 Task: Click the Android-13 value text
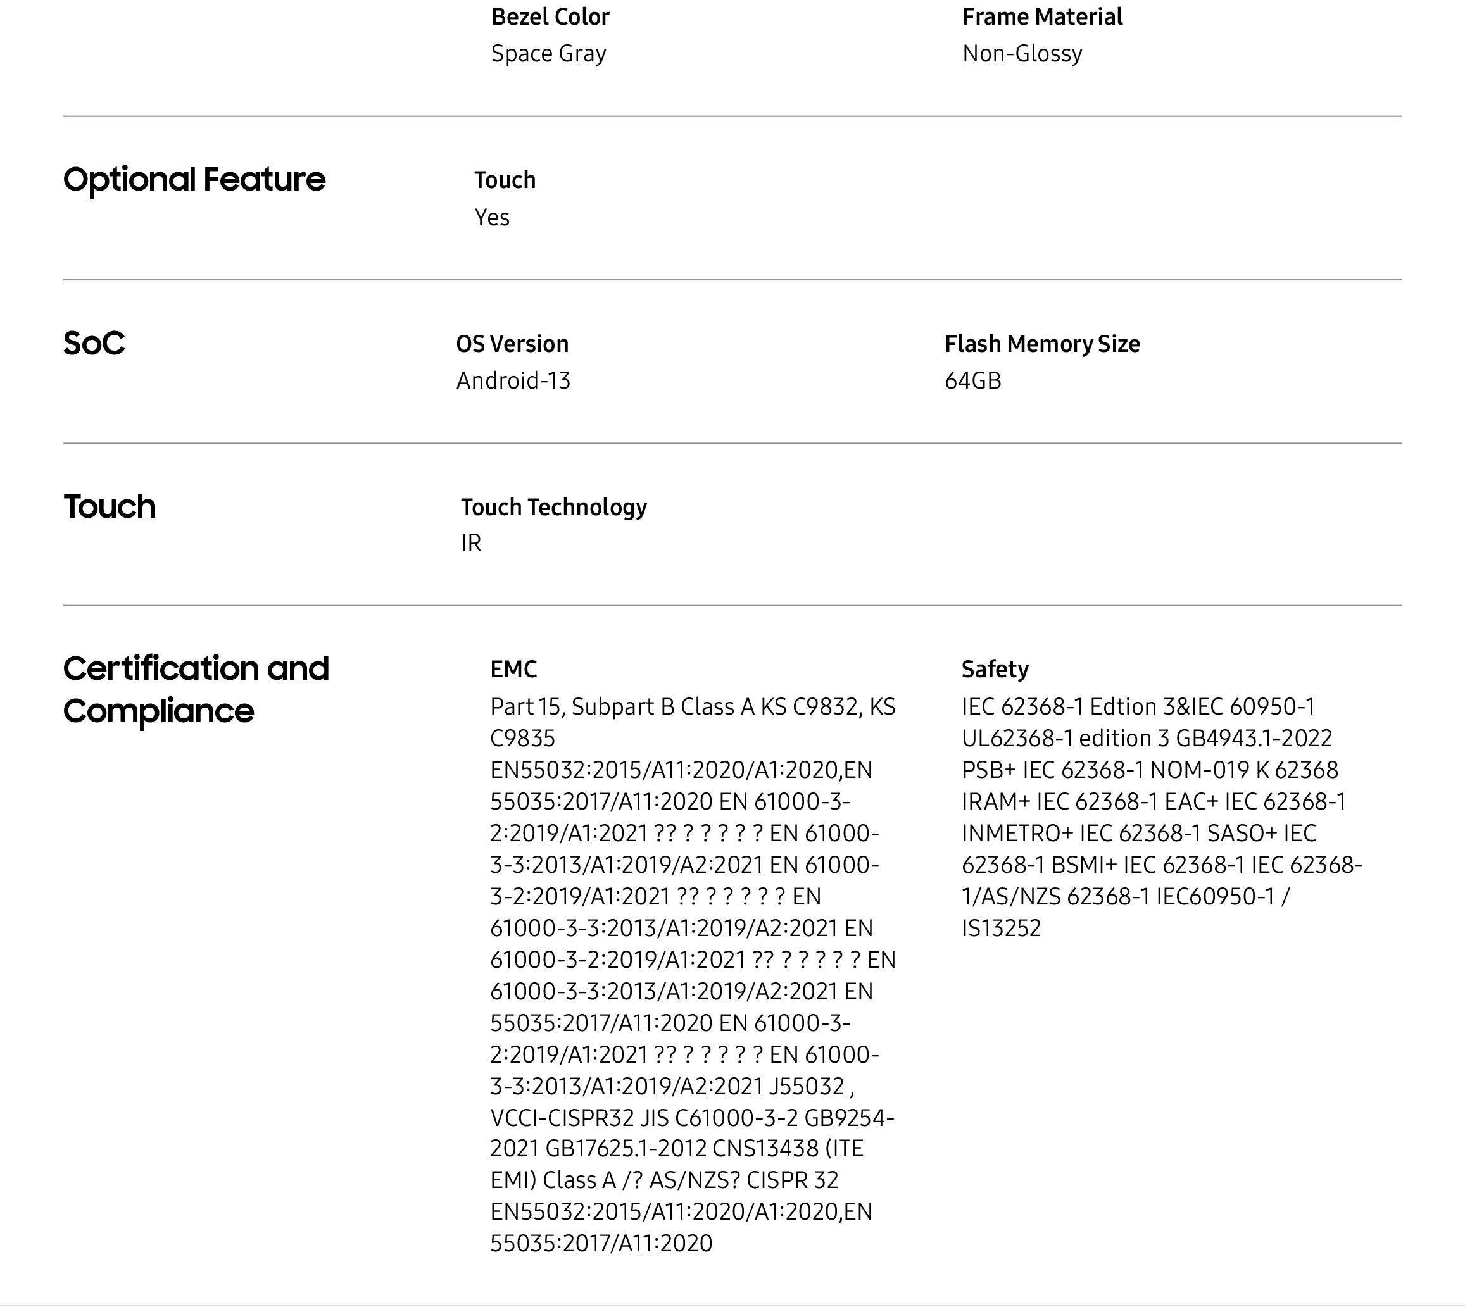[x=513, y=380]
